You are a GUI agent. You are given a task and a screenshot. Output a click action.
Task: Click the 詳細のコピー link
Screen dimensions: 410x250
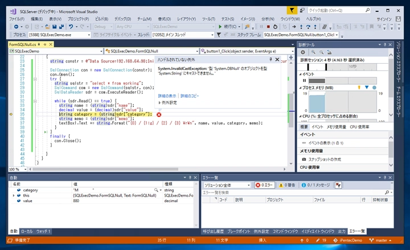190,96
